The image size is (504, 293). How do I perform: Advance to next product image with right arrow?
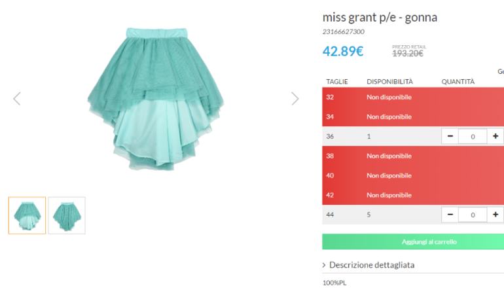point(295,99)
